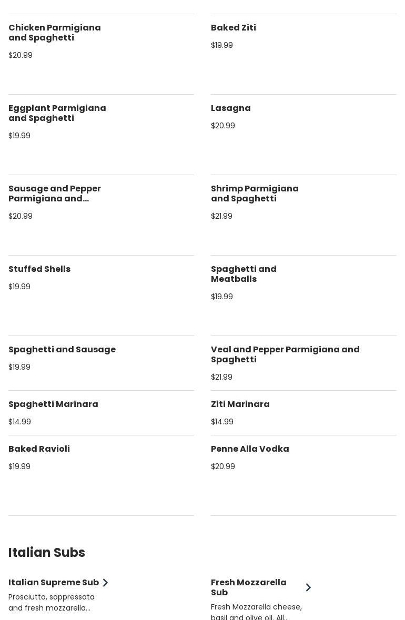Click the chevron next to Italian Supreme Sub
This screenshot has width=405, height=620.
[105, 583]
